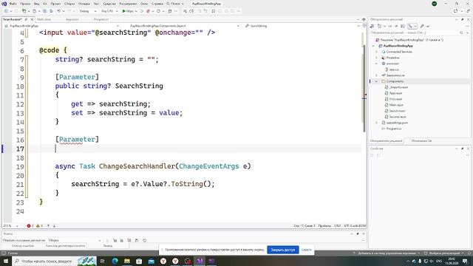Select app.css under wwwroot
The image size is (473, 266).
(394, 69)
